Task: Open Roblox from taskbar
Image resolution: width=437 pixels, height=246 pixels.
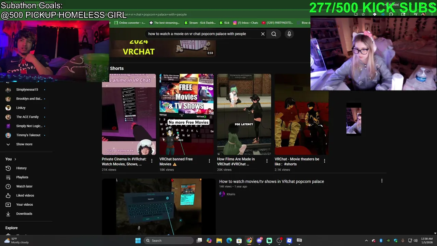Action: [289, 241]
